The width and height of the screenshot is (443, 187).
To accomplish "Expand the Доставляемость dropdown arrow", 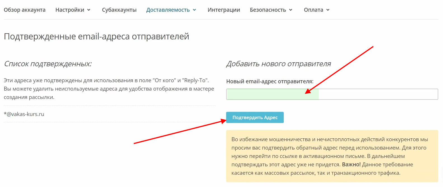I will (x=194, y=10).
